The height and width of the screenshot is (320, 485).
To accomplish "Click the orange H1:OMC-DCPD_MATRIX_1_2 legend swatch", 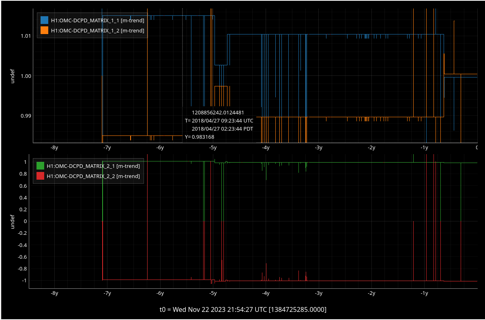I will [x=45, y=30].
